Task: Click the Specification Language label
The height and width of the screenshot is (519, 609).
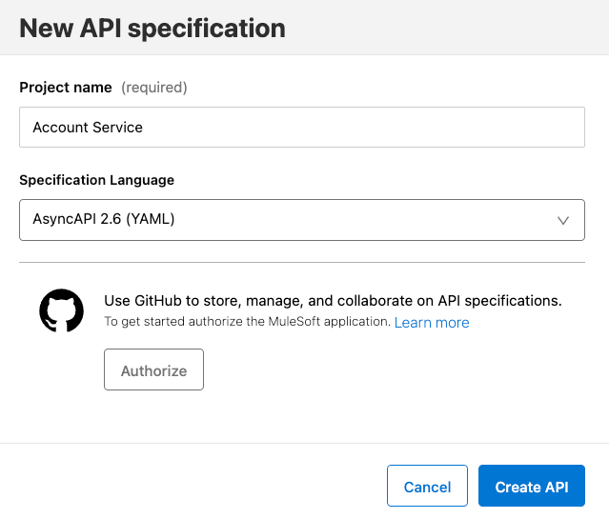Action: 96,180
